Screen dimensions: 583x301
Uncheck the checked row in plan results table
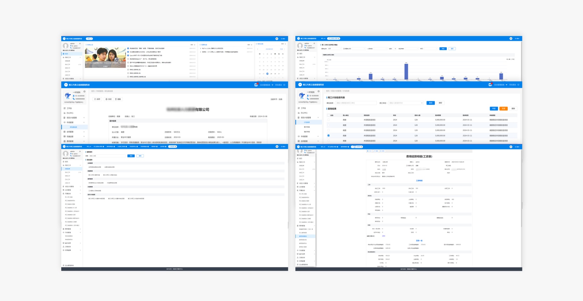click(328, 136)
